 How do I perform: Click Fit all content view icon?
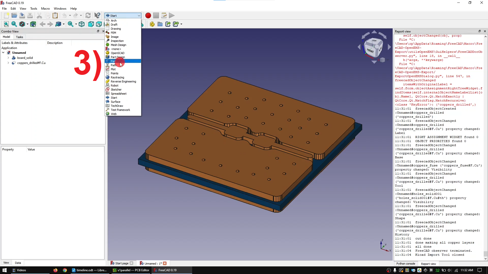[6, 24]
